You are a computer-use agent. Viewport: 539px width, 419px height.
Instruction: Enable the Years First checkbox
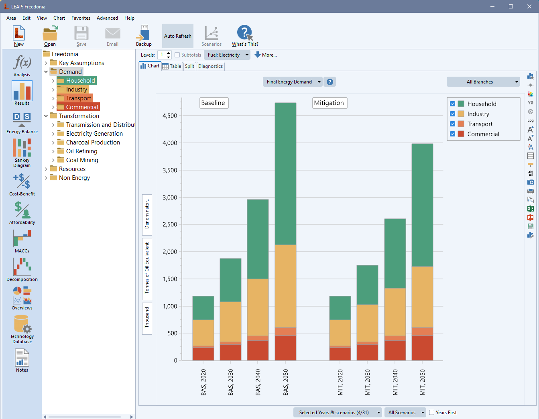pos(432,413)
